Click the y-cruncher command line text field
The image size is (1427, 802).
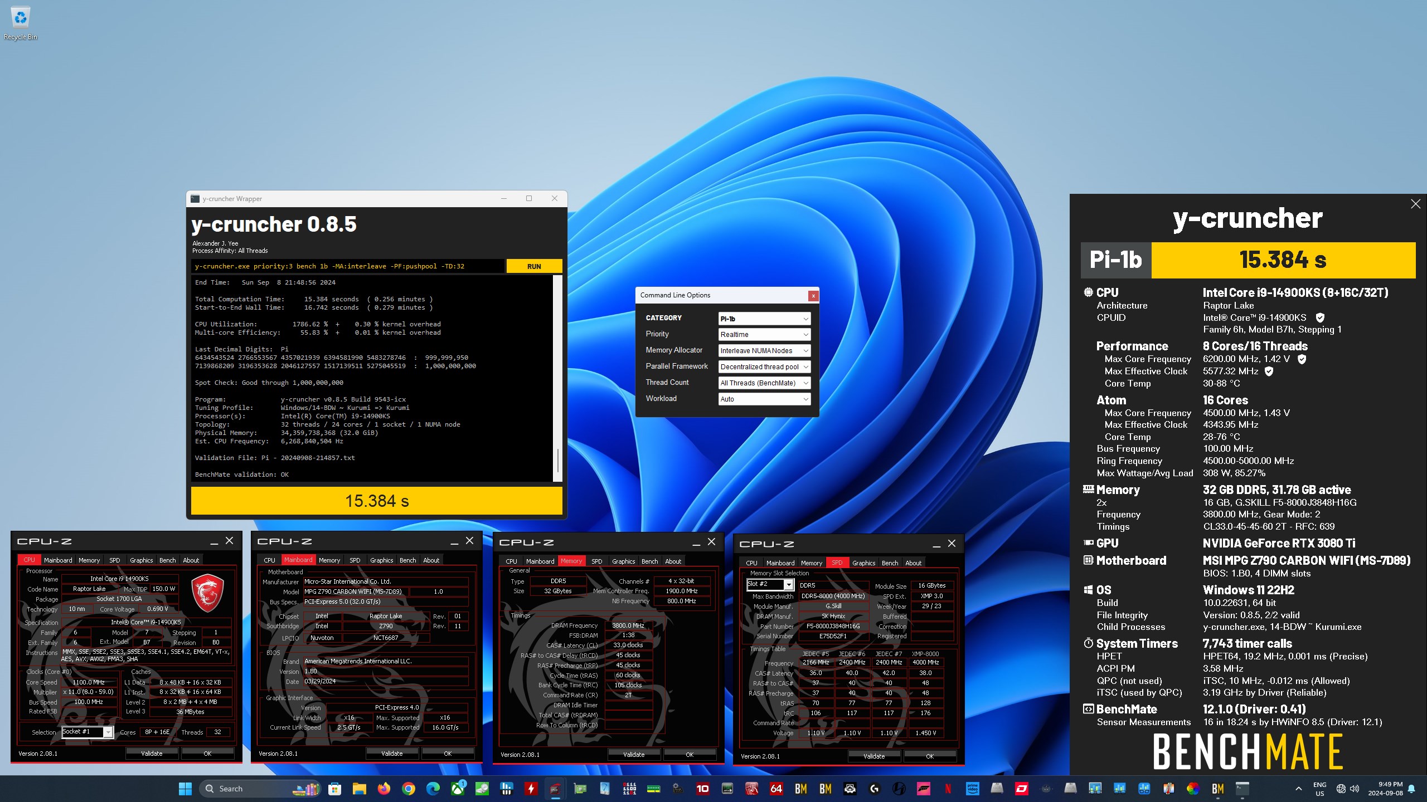[347, 266]
